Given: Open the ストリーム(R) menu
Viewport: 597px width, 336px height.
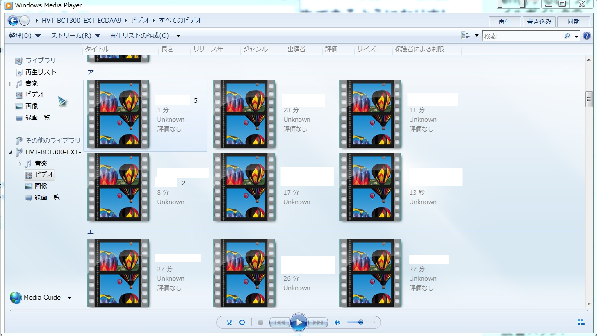Looking at the screenshot, I should click(75, 36).
